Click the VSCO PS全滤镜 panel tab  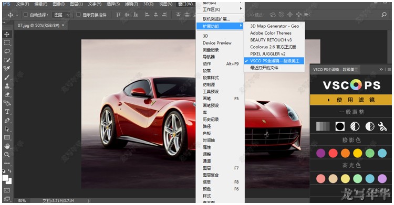335,70
